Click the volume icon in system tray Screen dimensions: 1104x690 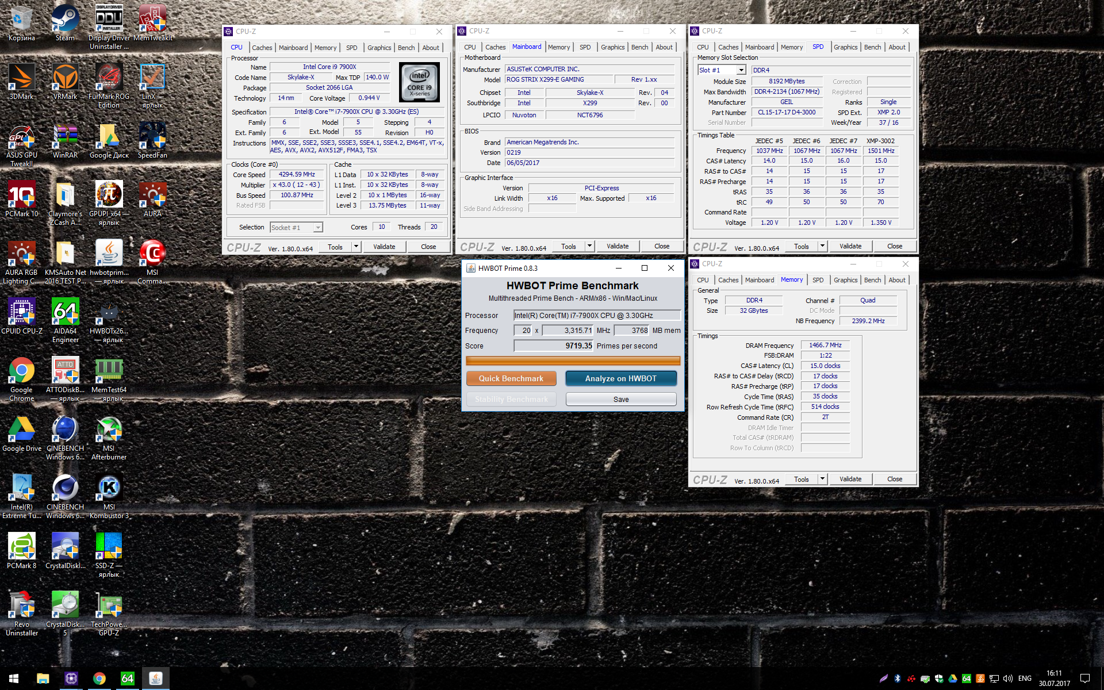tap(1008, 678)
